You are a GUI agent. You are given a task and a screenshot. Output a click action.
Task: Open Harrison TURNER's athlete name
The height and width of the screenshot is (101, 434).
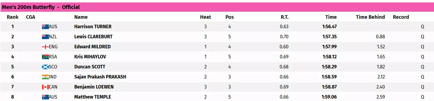coord(93,27)
